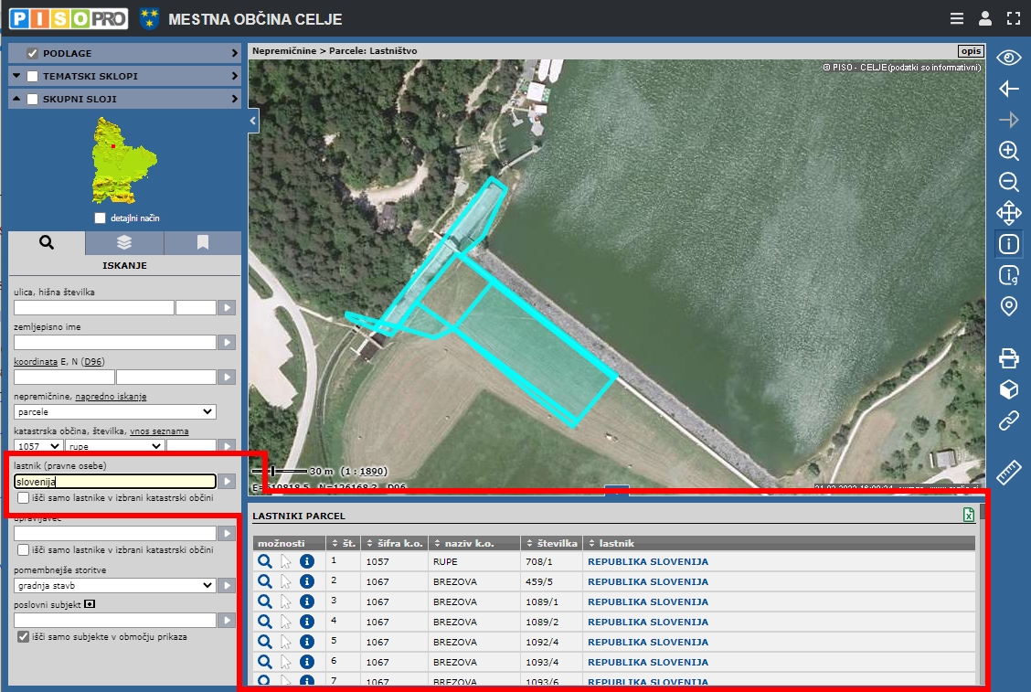Click the location pin tool
The width and height of the screenshot is (1031, 692).
1008,306
